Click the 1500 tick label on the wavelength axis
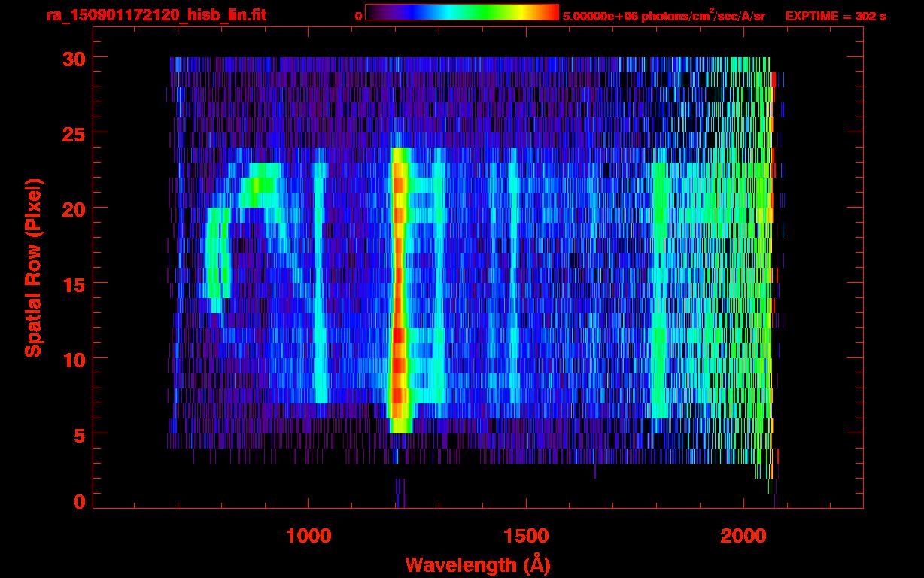Screen dimensions: 924x578 (x=525, y=535)
